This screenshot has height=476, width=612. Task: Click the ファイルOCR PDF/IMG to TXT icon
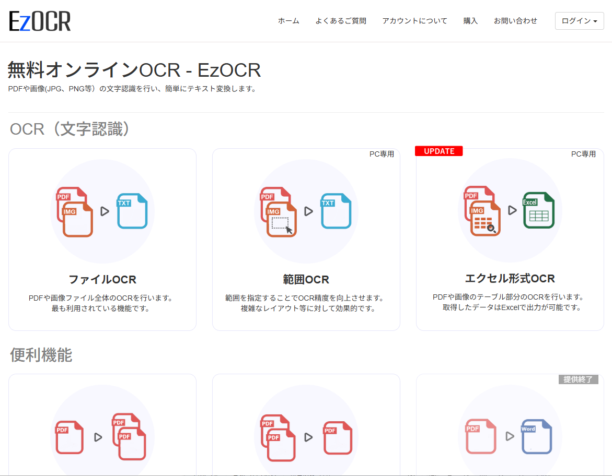pyautogui.click(x=102, y=211)
